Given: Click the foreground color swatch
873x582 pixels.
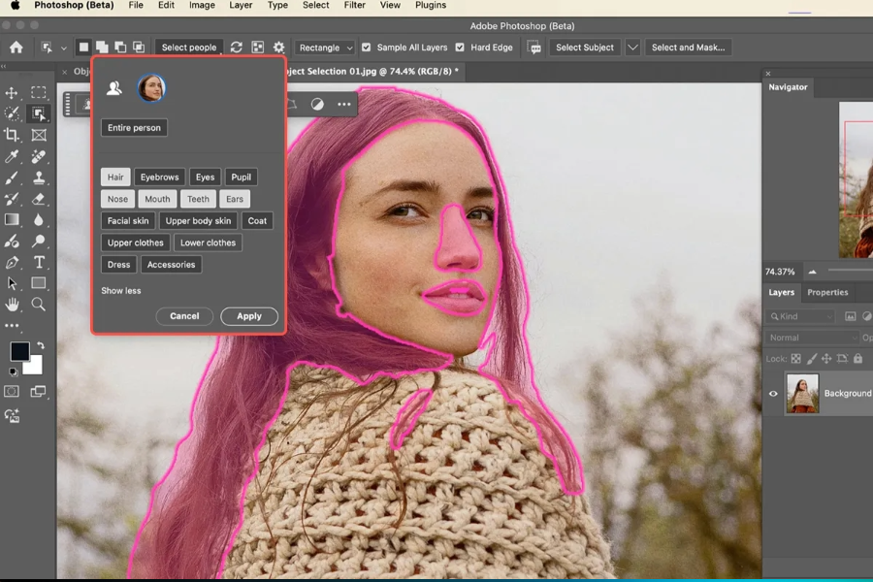Looking at the screenshot, I should point(20,351).
